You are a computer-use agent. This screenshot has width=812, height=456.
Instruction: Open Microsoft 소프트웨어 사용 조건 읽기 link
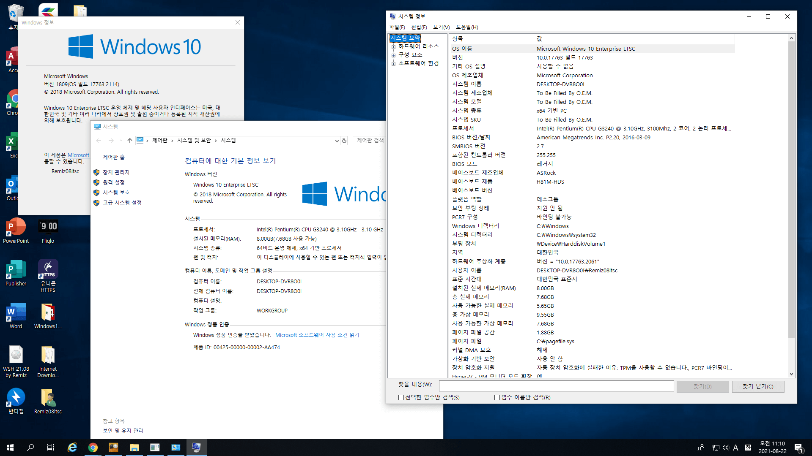[x=317, y=335]
